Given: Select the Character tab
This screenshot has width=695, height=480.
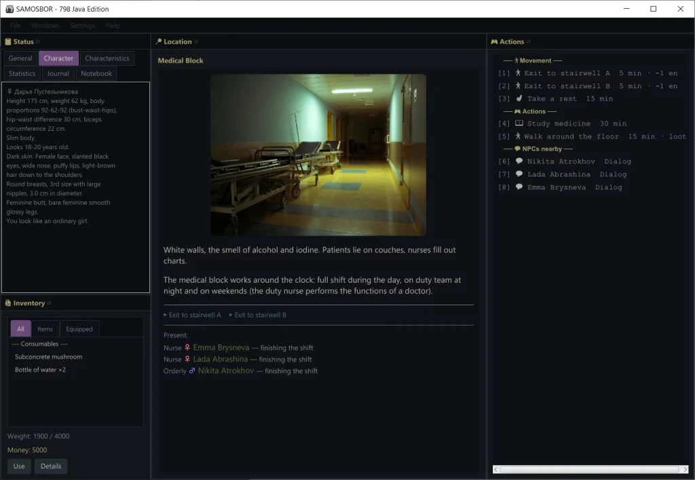Looking at the screenshot, I should coord(58,58).
